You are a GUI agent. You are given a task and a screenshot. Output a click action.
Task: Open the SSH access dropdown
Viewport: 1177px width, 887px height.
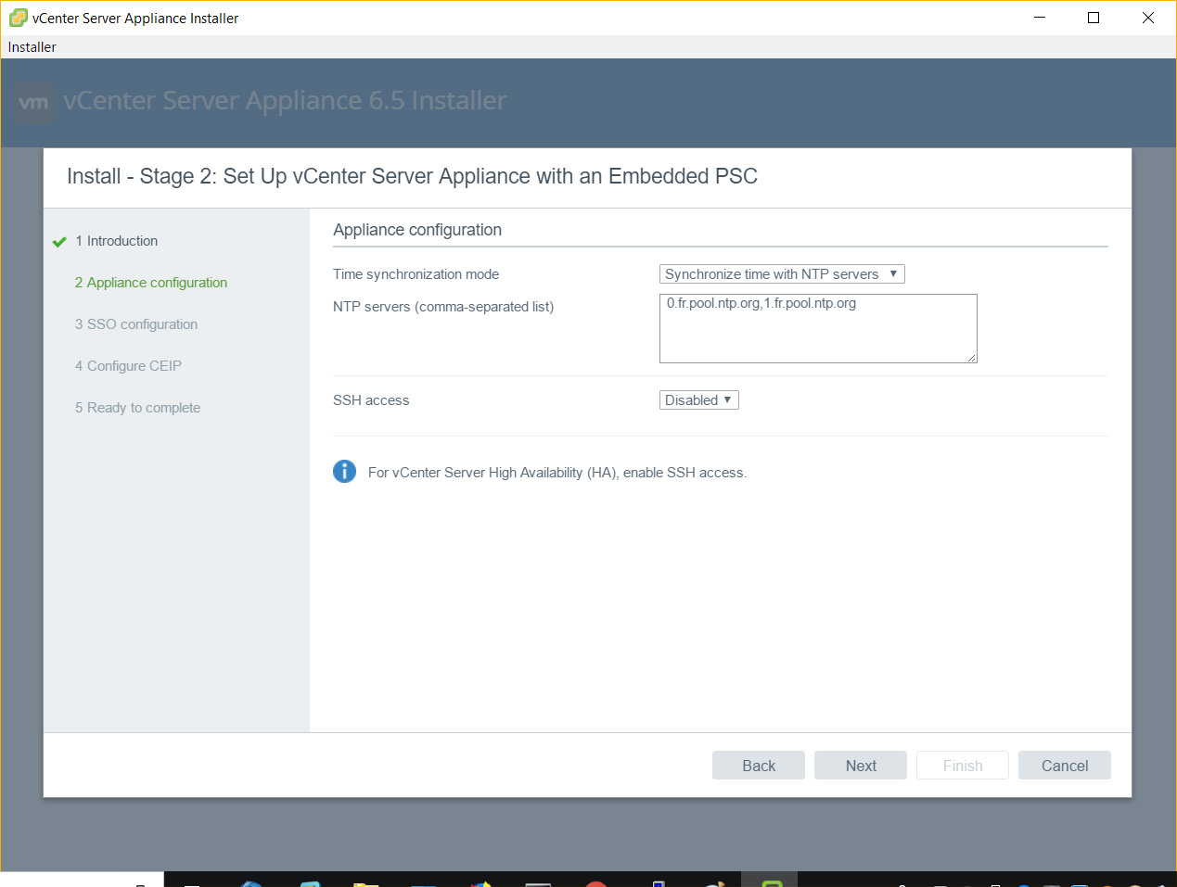(x=699, y=400)
